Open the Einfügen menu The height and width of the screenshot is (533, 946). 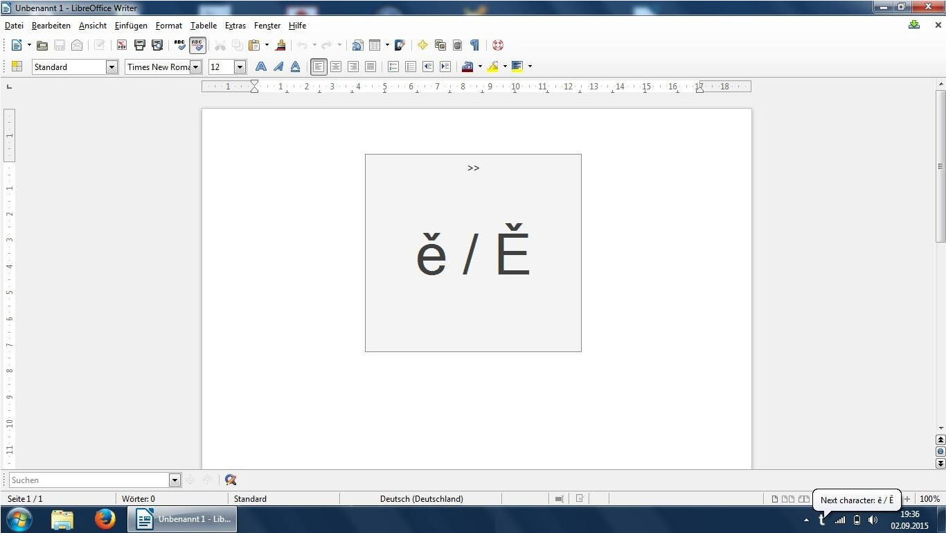[x=131, y=26]
